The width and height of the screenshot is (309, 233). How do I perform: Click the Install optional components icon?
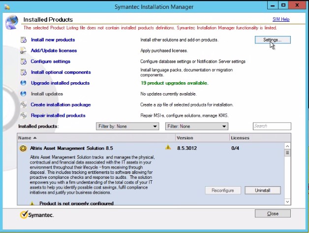click(x=24, y=72)
